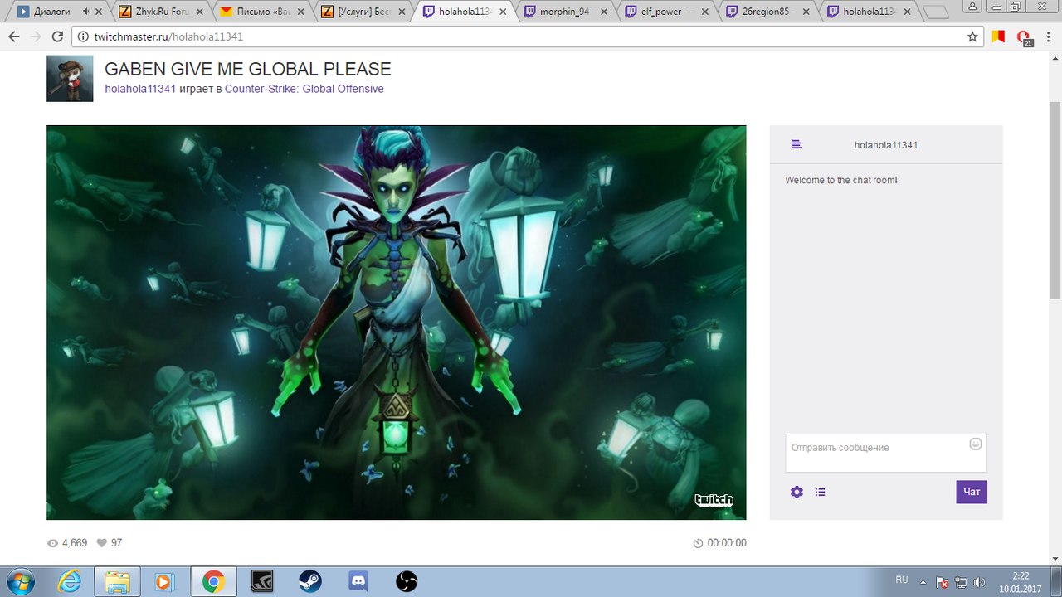The image size is (1062, 597).
Task: Open holahola11341 channel link under the title
Action: click(x=140, y=89)
